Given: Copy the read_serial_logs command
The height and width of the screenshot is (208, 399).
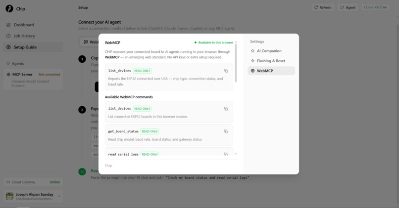Looking at the screenshot, I should 226,154.
